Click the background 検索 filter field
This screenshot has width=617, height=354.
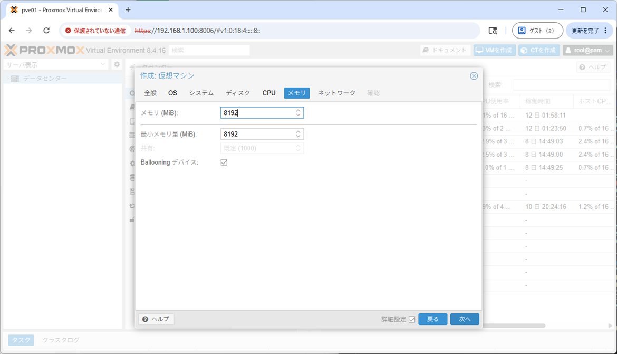pyautogui.click(x=562, y=84)
